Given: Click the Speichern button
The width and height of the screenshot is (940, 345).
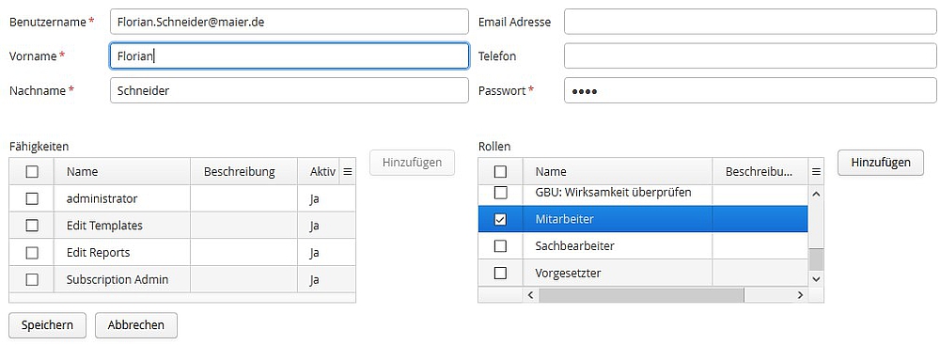Looking at the screenshot, I should coord(47,325).
